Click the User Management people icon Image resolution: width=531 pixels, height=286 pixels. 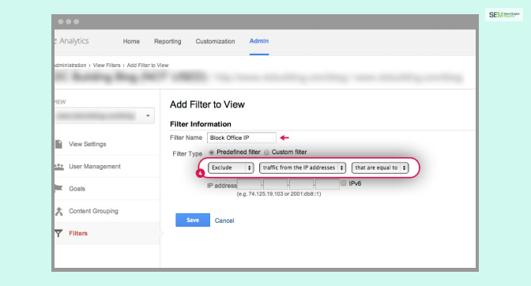click(x=59, y=167)
